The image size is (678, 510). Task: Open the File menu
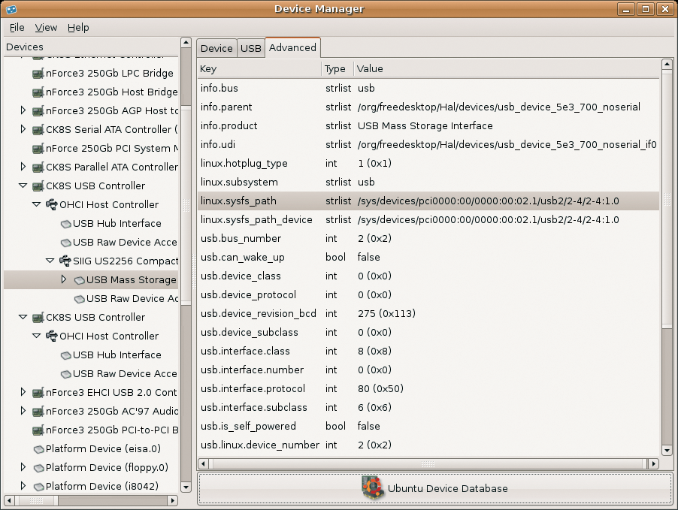pyautogui.click(x=17, y=28)
